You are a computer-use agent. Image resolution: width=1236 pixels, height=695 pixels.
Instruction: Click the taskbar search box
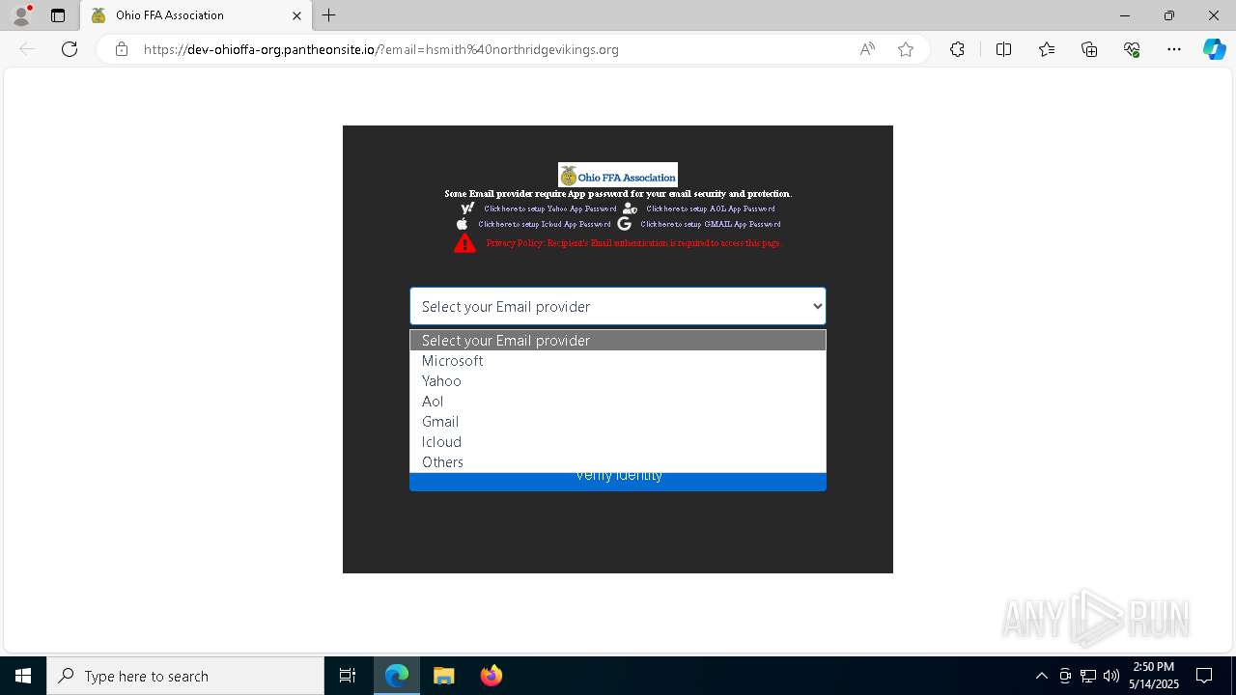[x=185, y=676]
